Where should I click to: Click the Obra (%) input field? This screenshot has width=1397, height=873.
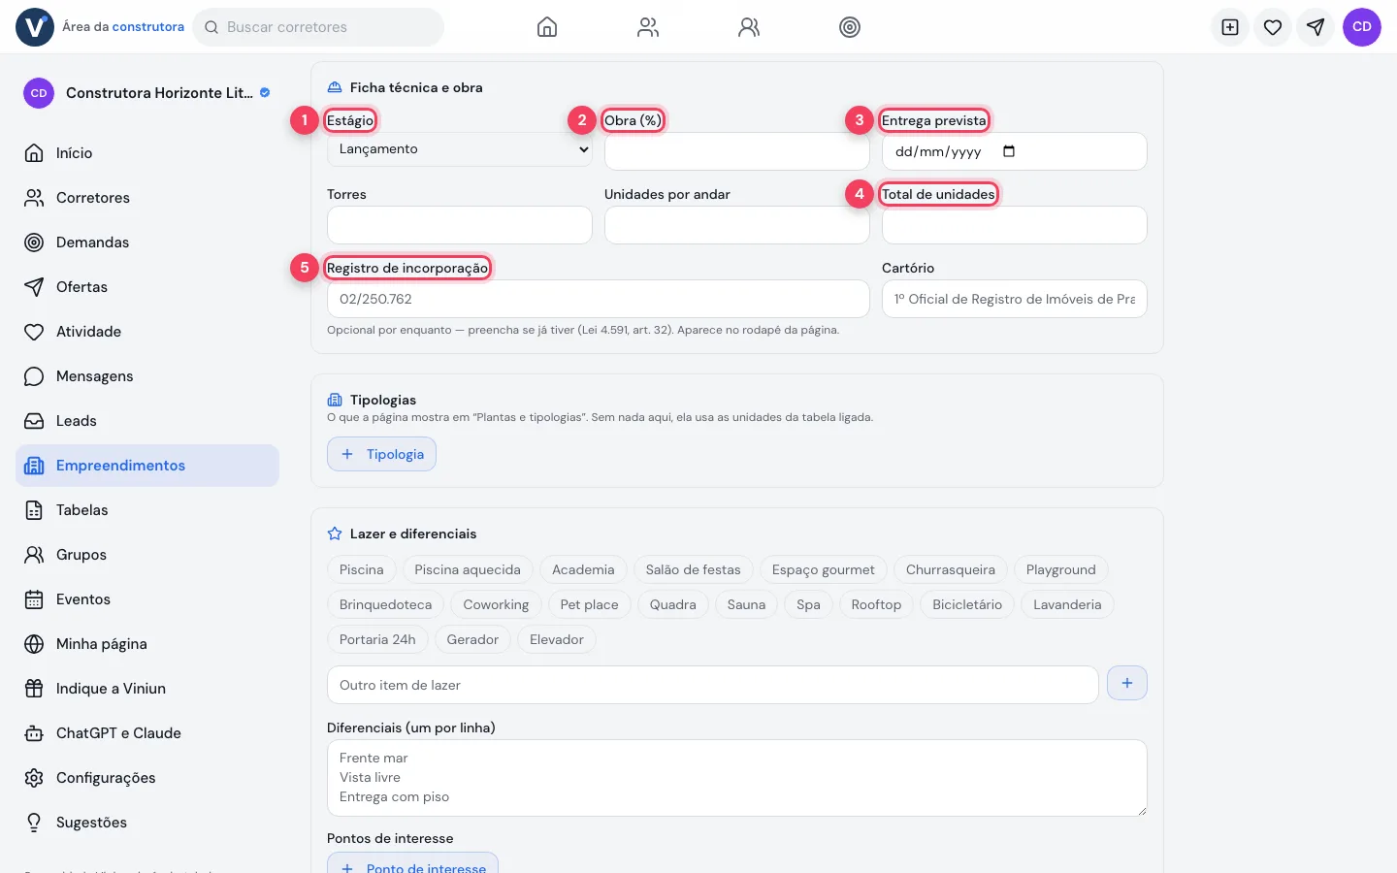coord(737,151)
